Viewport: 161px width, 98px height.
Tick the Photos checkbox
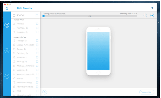click(x=37, y=24)
